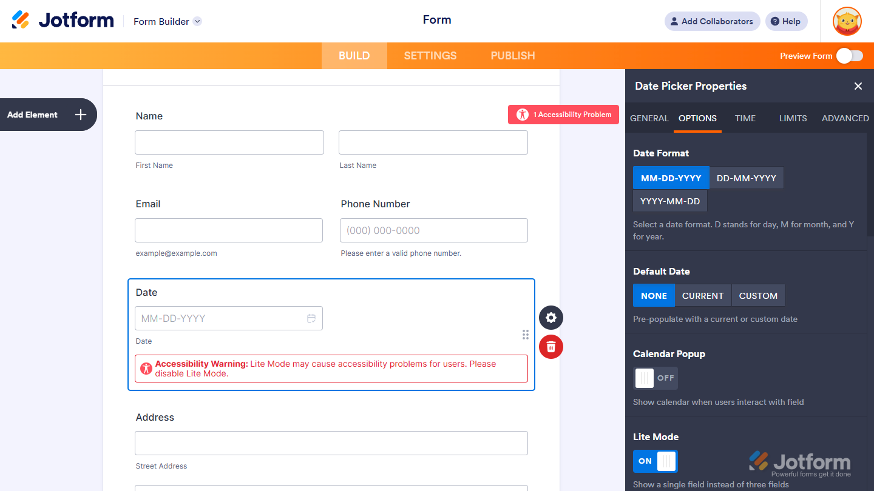874x491 pixels.
Task: Click the accessibility warning icon
Action: click(x=146, y=369)
